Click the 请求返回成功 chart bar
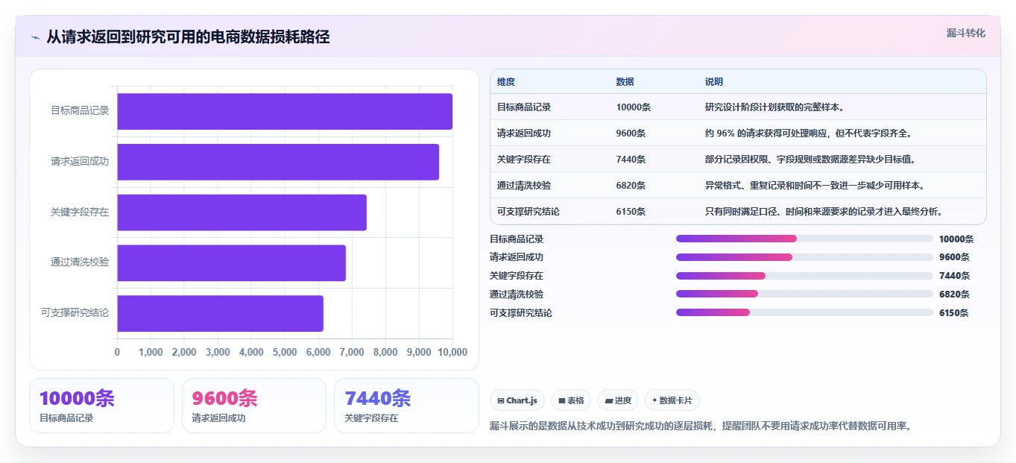This screenshot has height=463, width=1016. point(278,162)
